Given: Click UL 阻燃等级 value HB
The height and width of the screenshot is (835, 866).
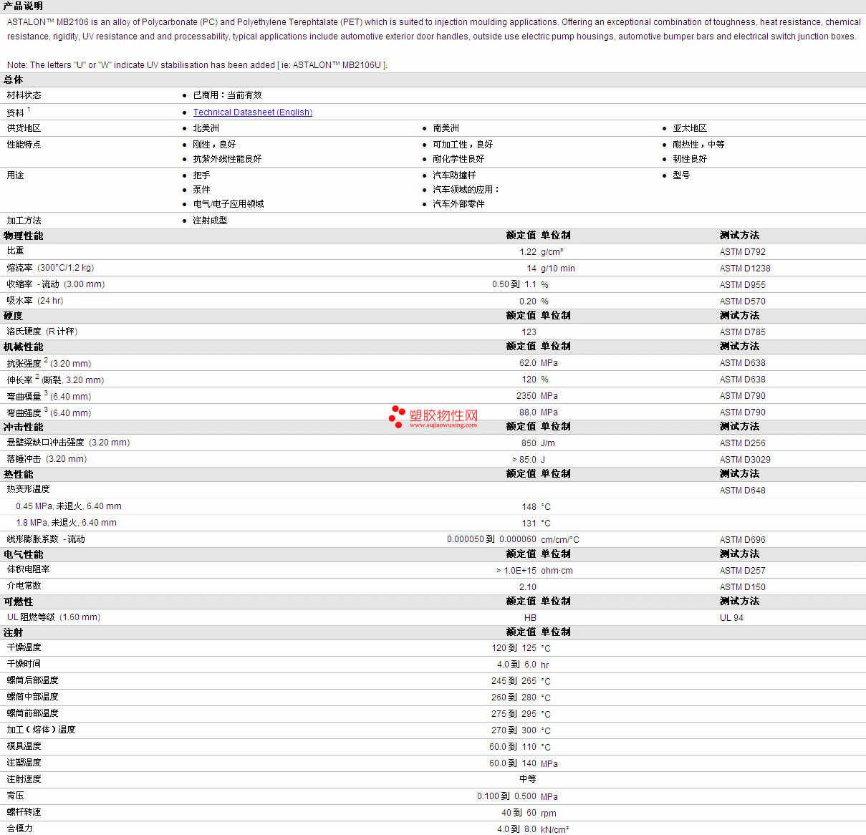Looking at the screenshot, I should [x=530, y=618].
